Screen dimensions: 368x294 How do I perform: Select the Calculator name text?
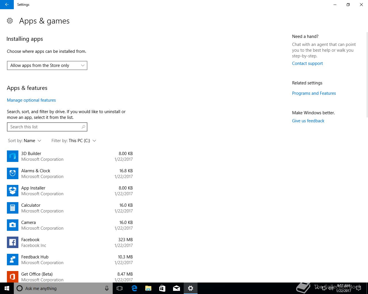(x=31, y=205)
